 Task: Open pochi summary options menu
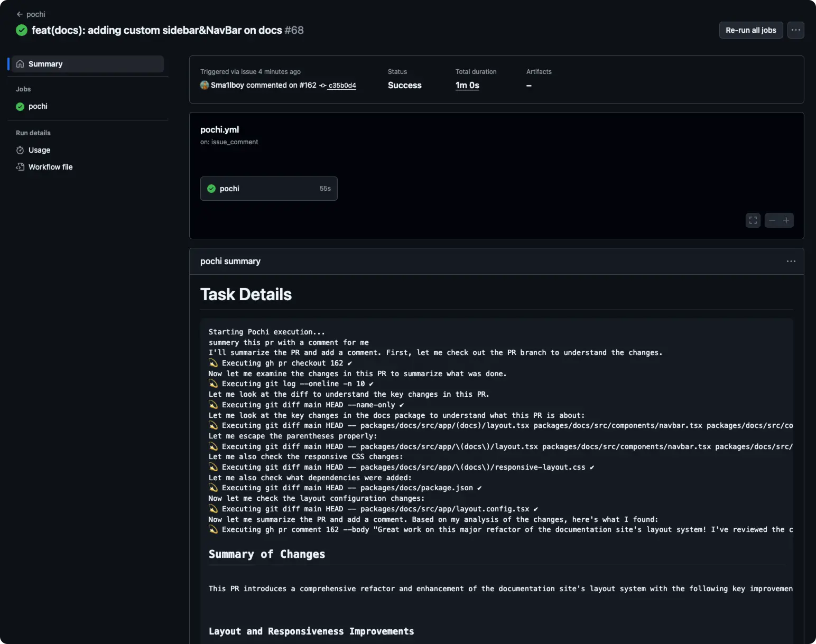[791, 262]
